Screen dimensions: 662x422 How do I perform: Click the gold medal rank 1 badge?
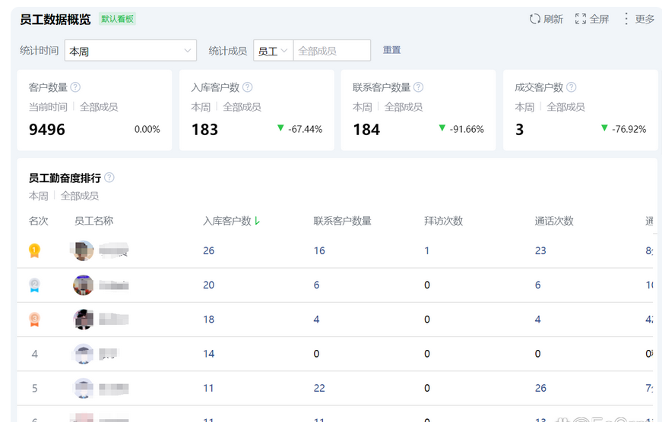tap(34, 250)
